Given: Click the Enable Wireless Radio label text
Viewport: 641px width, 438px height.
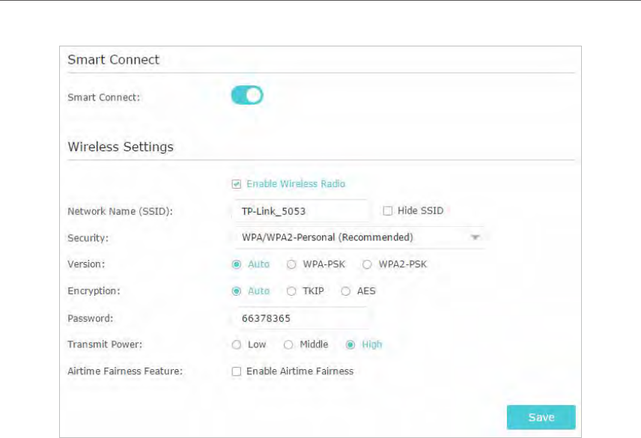Looking at the screenshot, I should tap(296, 184).
